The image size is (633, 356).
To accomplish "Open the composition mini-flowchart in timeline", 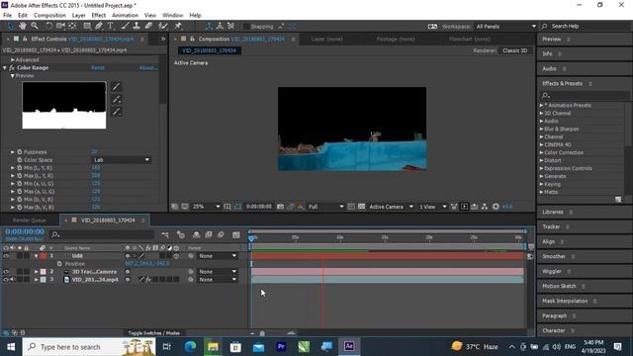I will tap(165, 234).
